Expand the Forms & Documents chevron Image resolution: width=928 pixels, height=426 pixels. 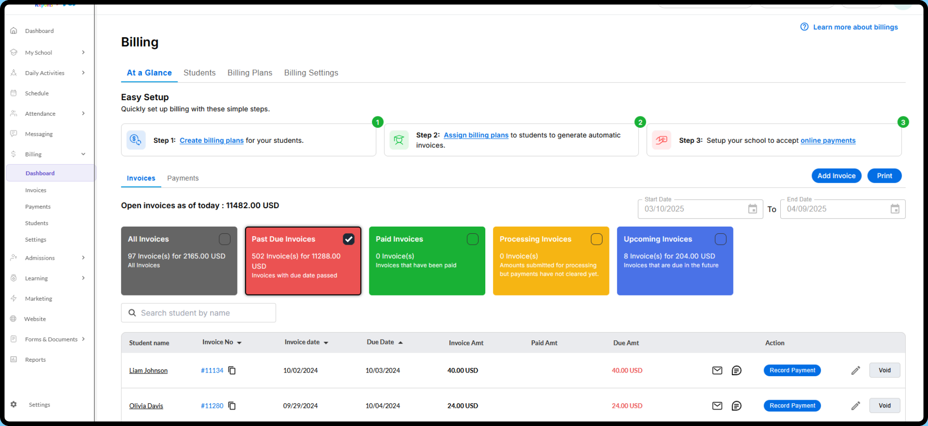83,339
